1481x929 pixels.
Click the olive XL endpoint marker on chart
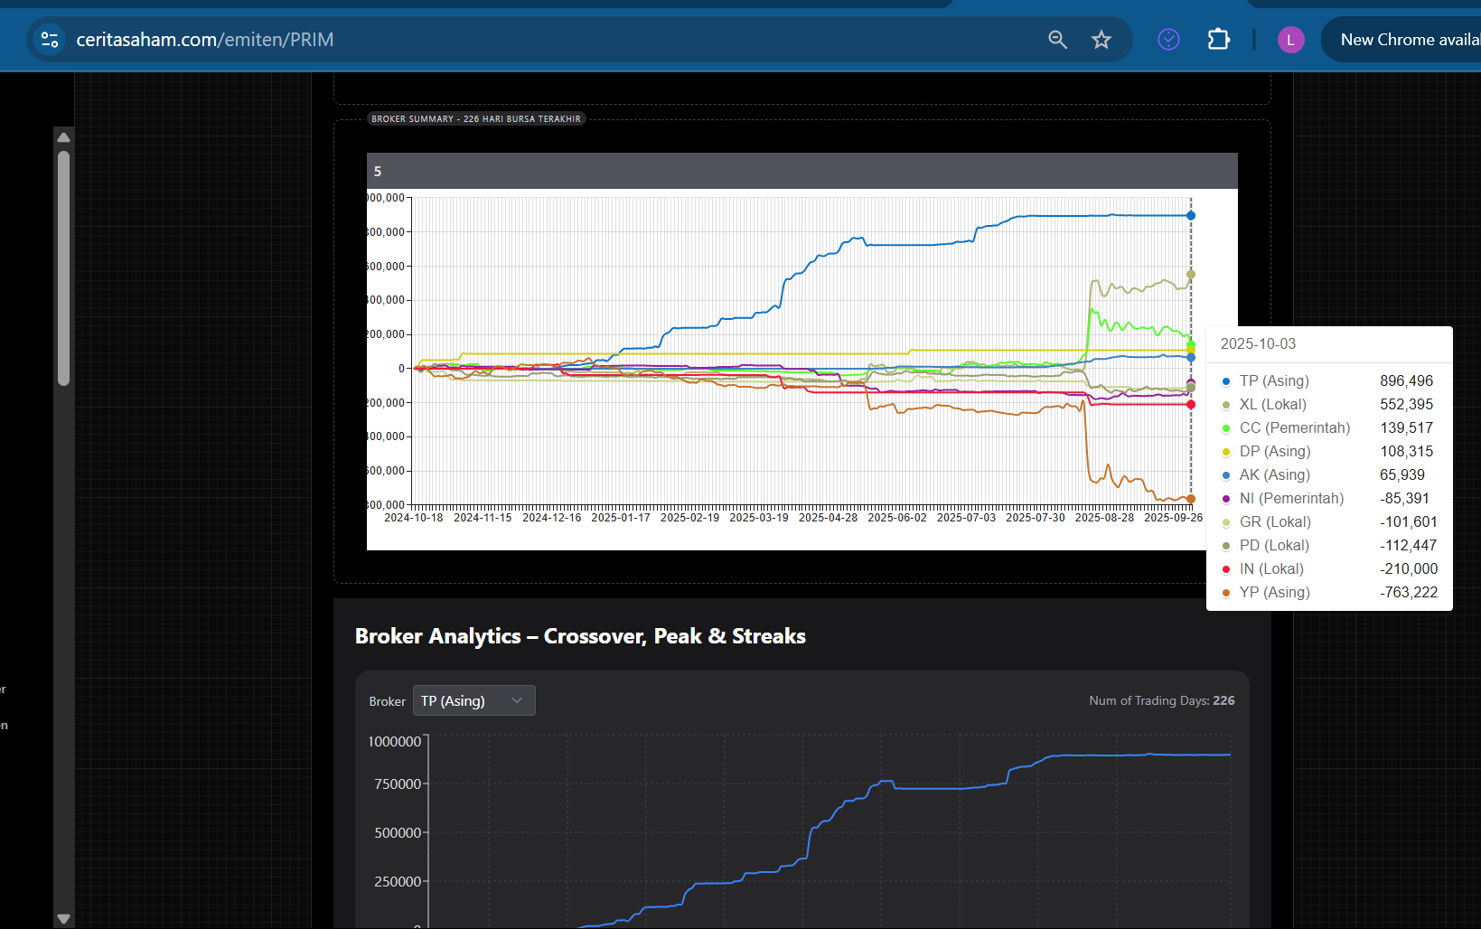click(1191, 275)
